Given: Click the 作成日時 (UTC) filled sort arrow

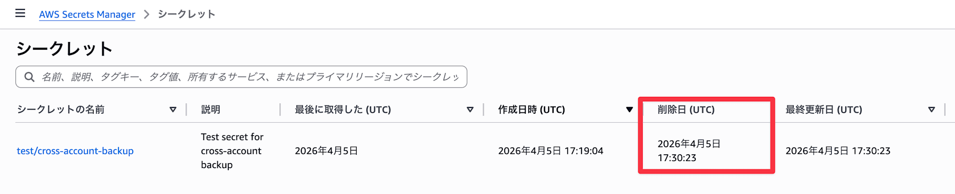Looking at the screenshot, I should pos(629,110).
